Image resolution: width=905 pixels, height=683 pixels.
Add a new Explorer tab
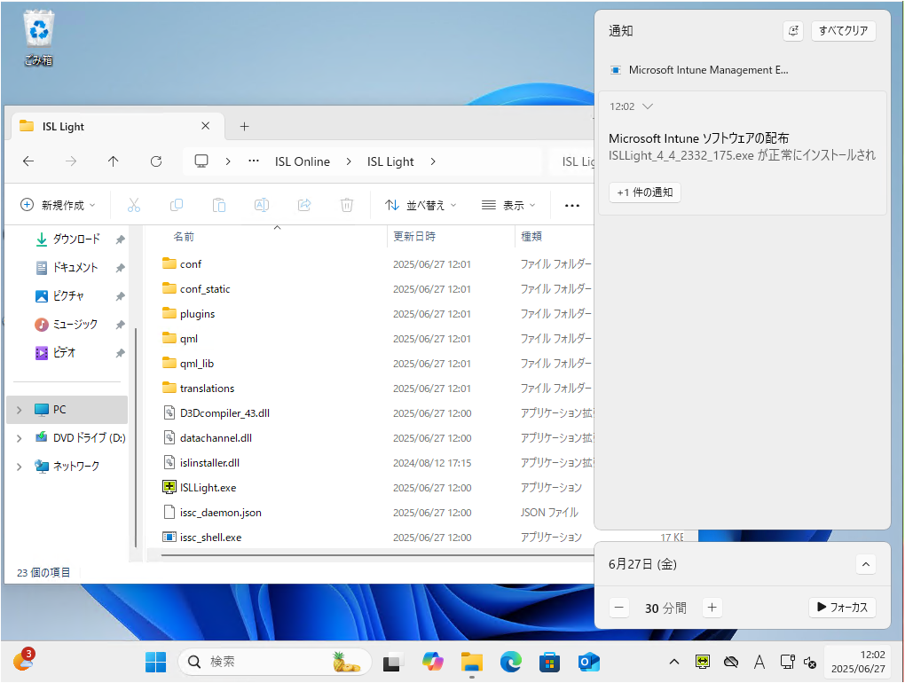click(244, 126)
